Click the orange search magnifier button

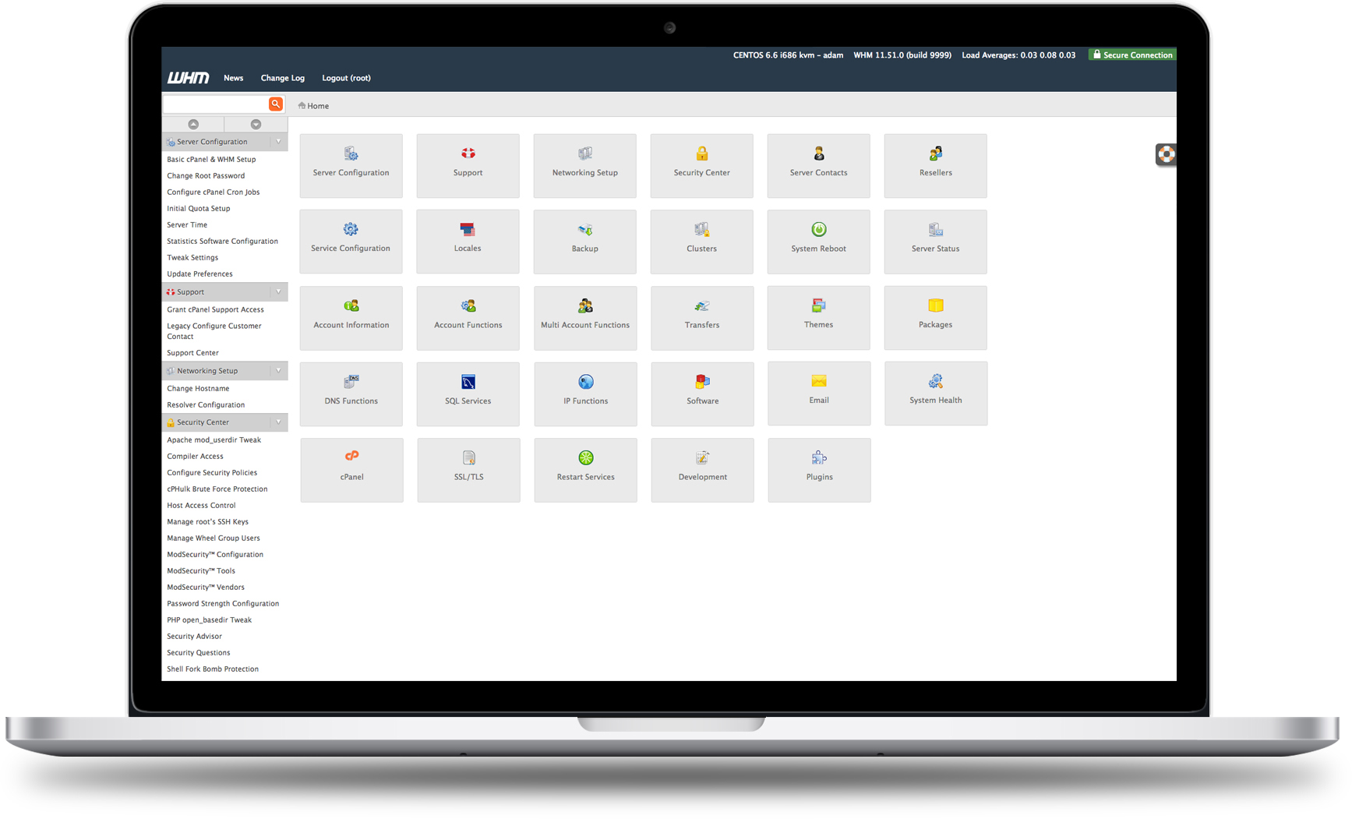pyautogui.click(x=276, y=104)
